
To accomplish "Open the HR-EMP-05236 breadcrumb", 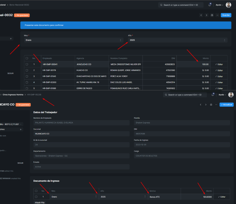I will coord(34,95).
